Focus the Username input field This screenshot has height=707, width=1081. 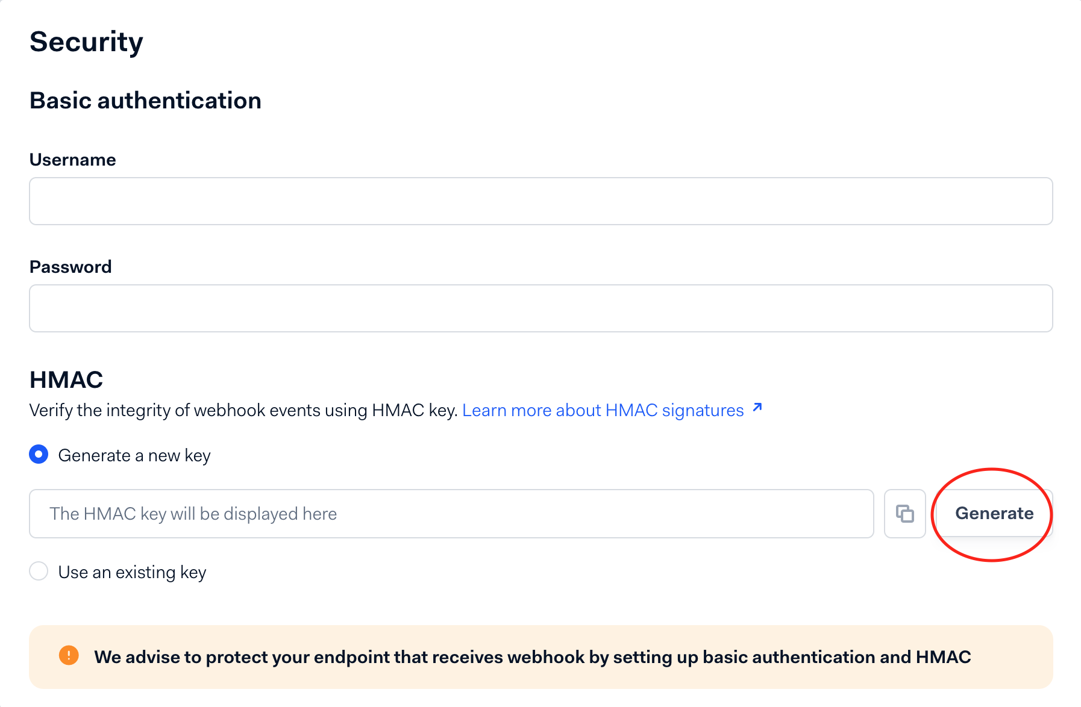coord(540,201)
